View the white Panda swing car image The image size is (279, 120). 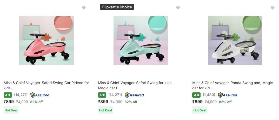(x=235, y=40)
